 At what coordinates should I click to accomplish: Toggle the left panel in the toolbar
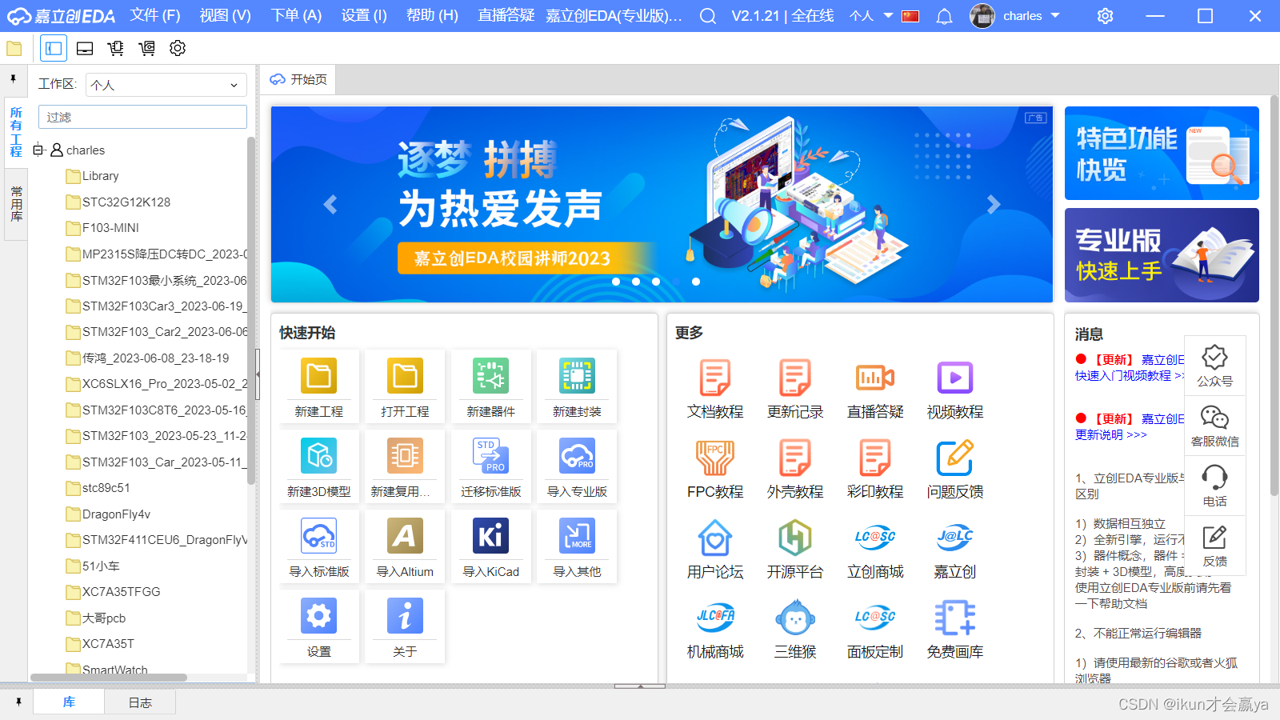click(54, 48)
